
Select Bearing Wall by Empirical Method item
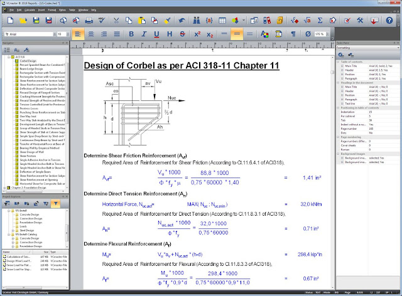click(40, 148)
